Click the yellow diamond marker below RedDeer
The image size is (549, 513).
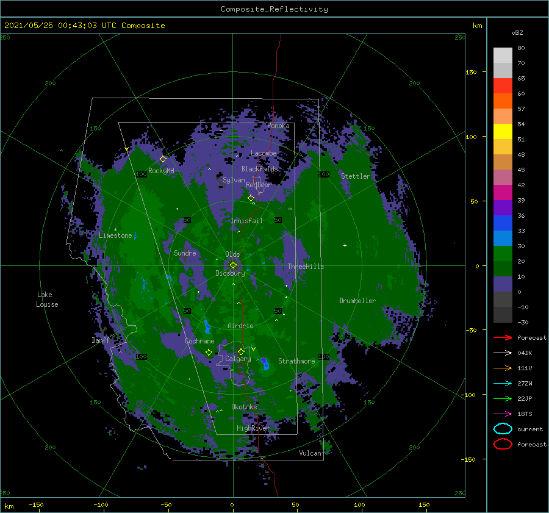pos(251,198)
